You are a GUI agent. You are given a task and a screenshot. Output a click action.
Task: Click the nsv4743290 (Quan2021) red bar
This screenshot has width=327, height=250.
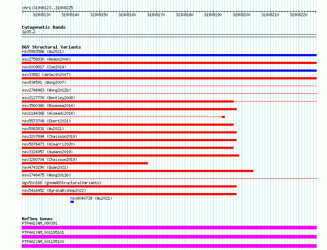[138, 171]
